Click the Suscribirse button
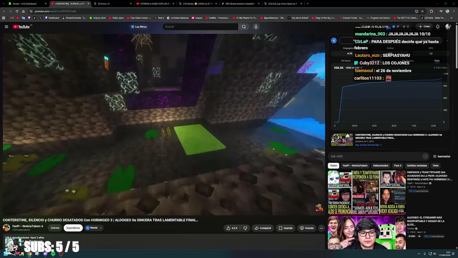Image resolution: width=458 pixels, height=258 pixels. tap(73, 228)
